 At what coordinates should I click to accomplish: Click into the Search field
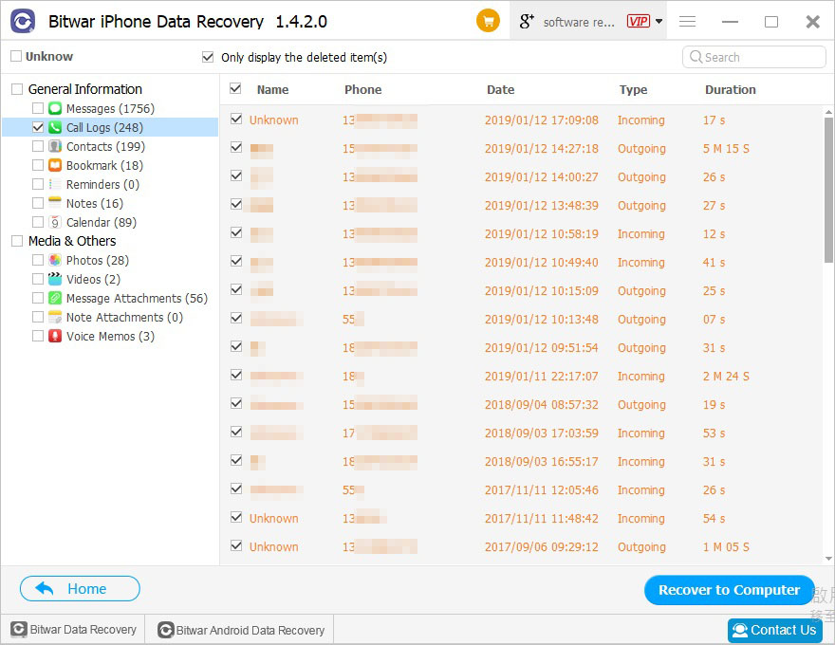[754, 57]
